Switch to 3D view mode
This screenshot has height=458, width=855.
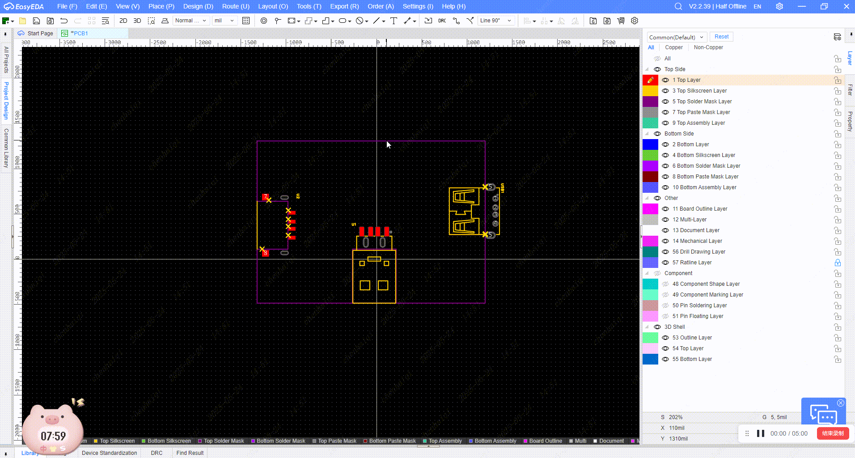click(137, 21)
